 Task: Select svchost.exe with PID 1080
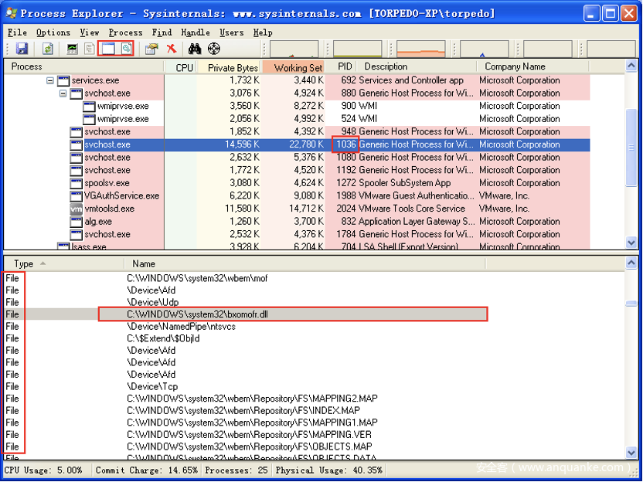297,158
